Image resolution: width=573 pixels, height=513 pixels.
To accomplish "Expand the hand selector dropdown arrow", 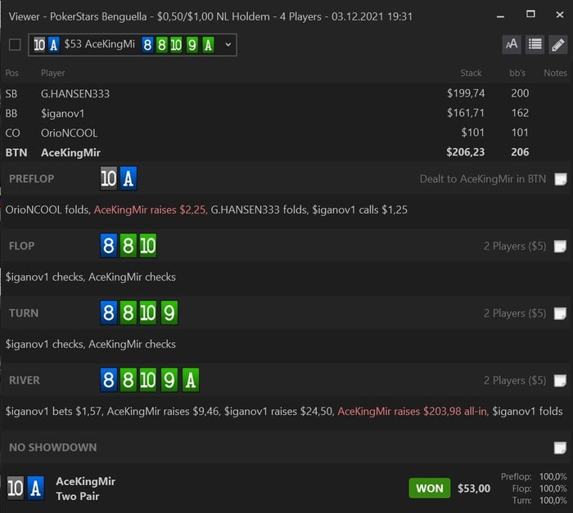I will pyautogui.click(x=228, y=44).
